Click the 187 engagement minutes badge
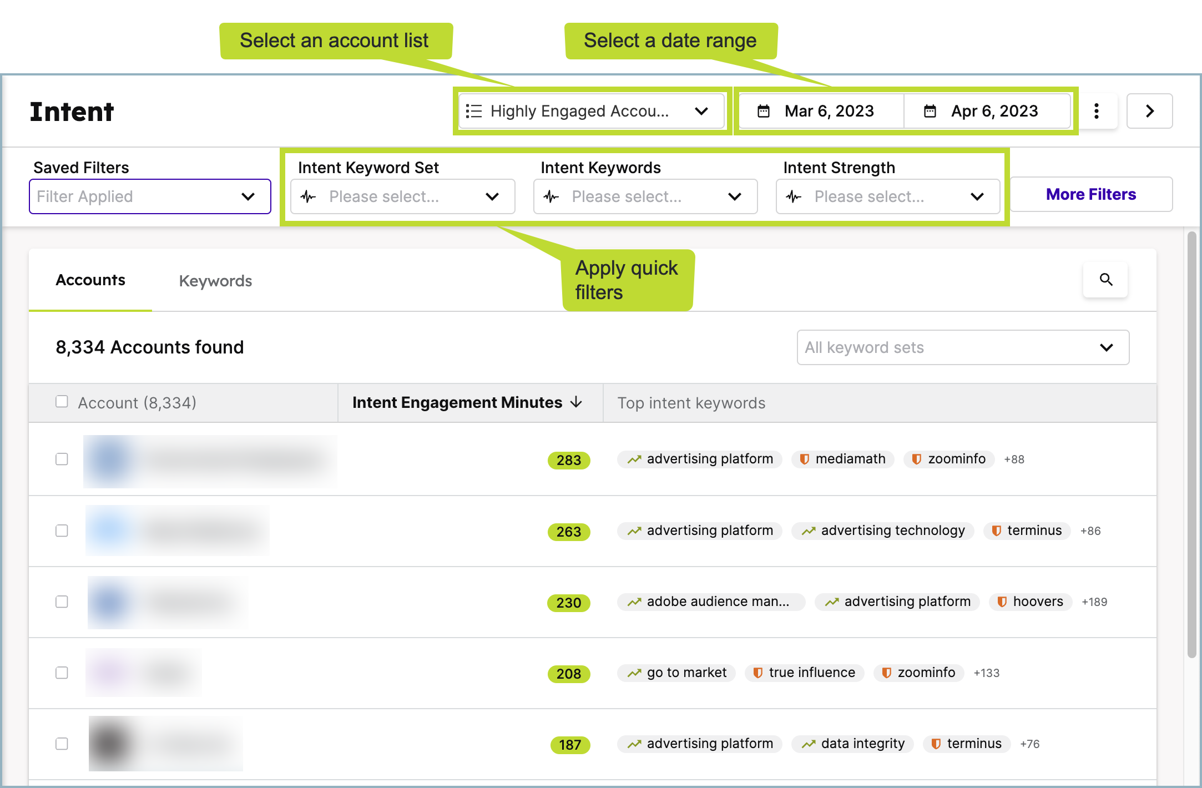 570,745
